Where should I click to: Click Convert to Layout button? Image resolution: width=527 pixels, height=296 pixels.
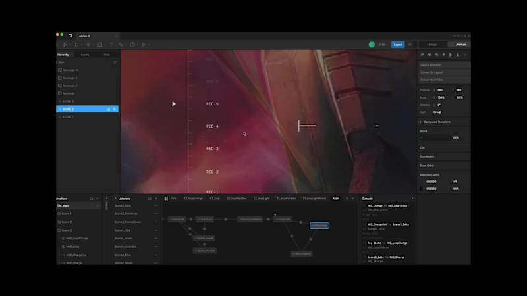443,72
